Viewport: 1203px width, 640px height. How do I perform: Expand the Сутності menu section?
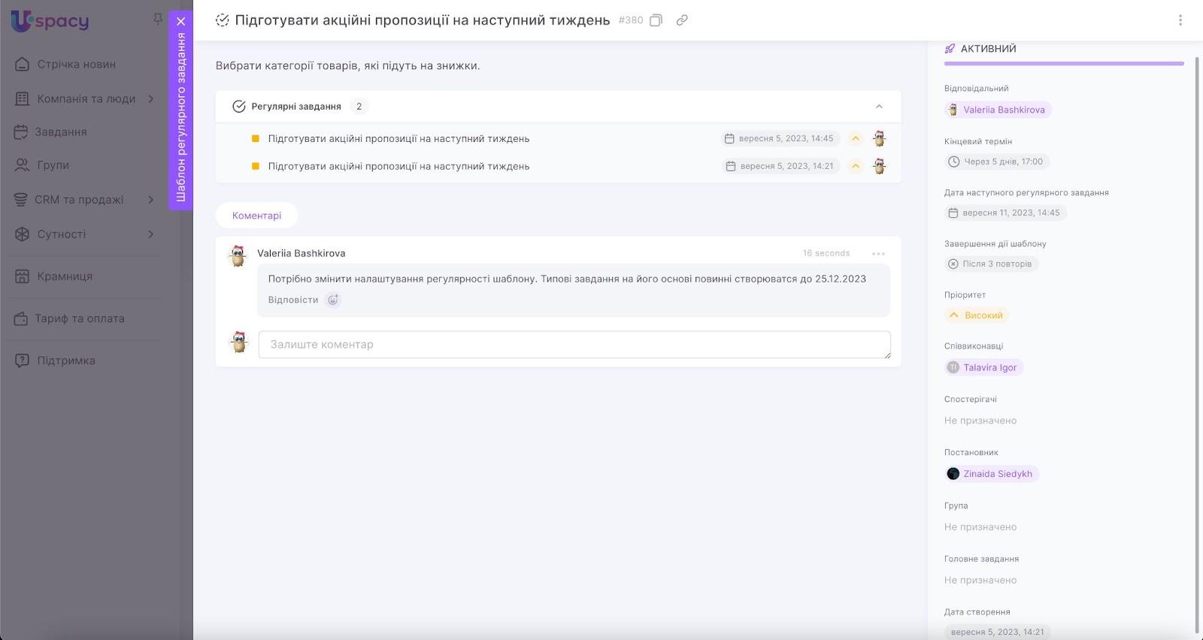tap(151, 234)
